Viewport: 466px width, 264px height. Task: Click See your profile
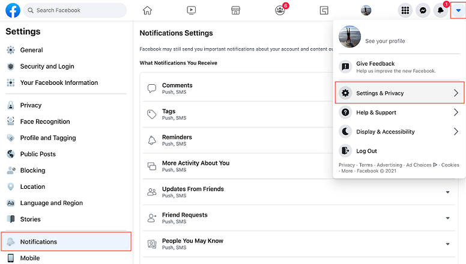pos(385,41)
